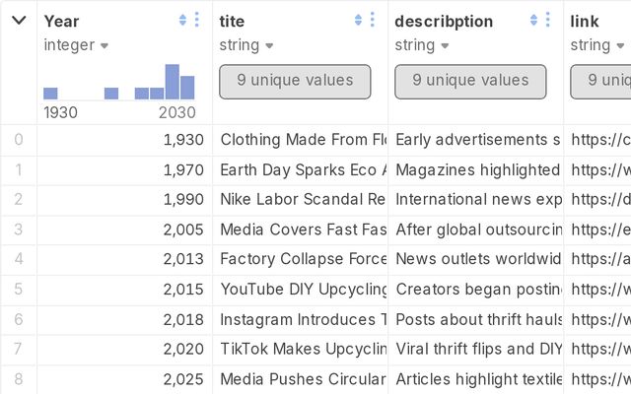Image resolution: width=631 pixels, height=394 pixels.
Task: Click the sort icon in tite column
Action: [x=359, y=20]
